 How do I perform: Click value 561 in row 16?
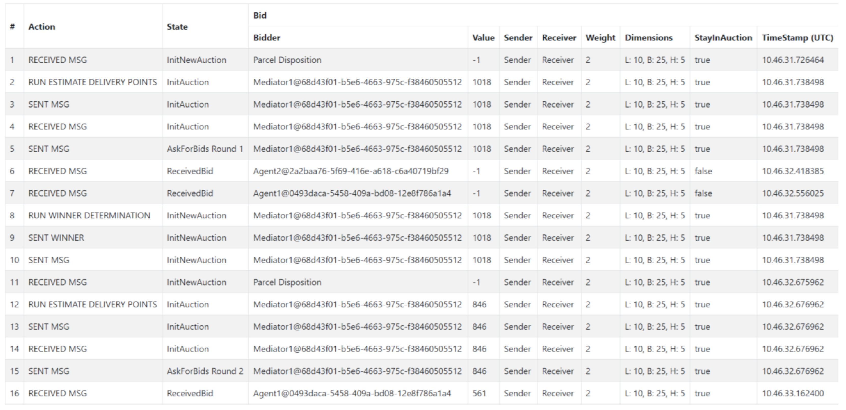479,393
